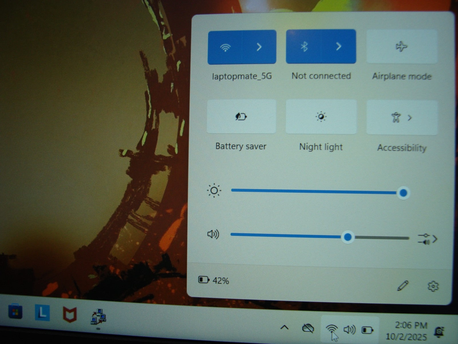Click the brightness slider handle
This screenshot has height=344, width=458.
pos(403,193)
